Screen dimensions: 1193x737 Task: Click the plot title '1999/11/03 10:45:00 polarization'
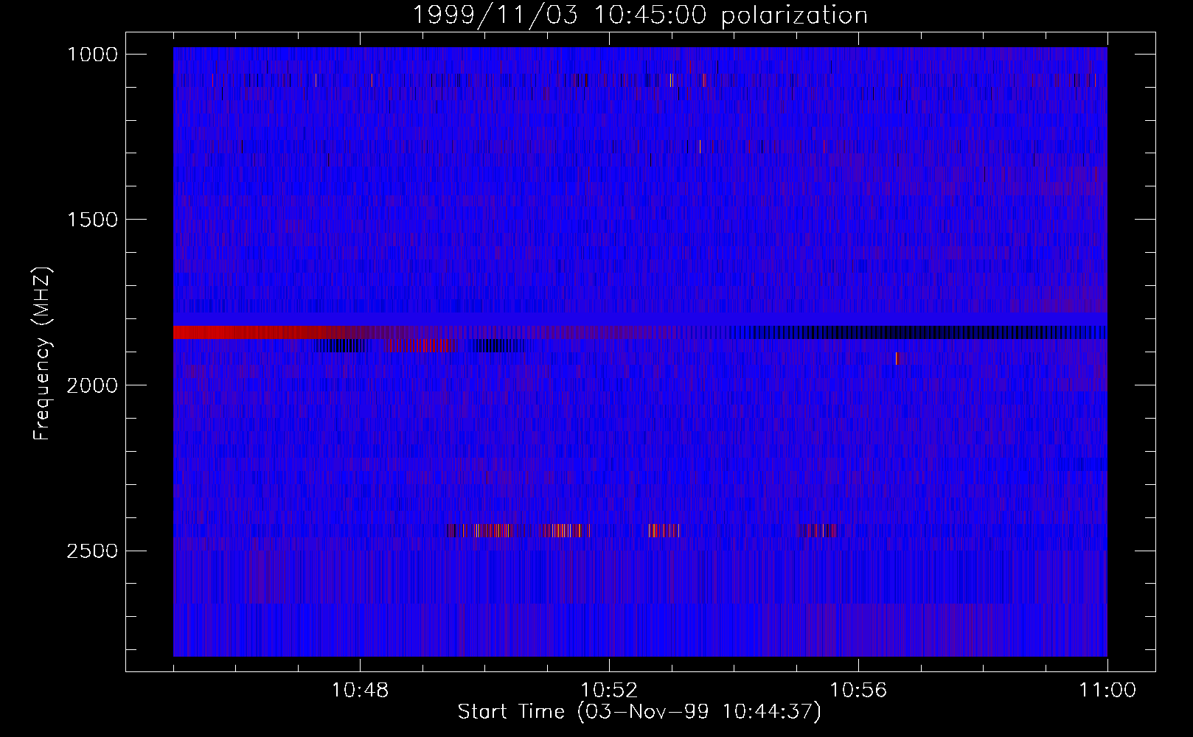[x=639, y=15]
